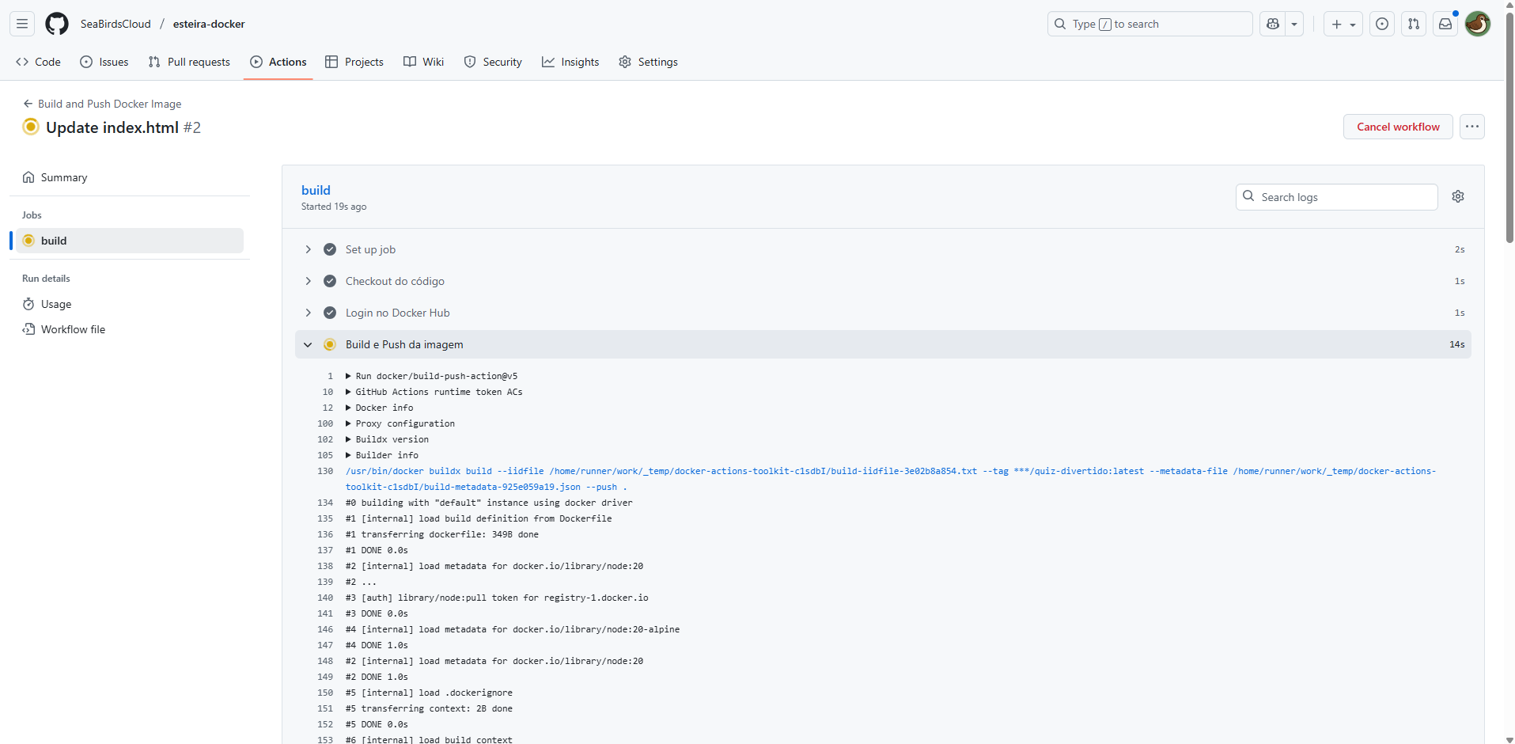Expand the Login no Docker Hub step
Image resolution: width=1515 pixels, height=744 pixels.
[883, 313]
